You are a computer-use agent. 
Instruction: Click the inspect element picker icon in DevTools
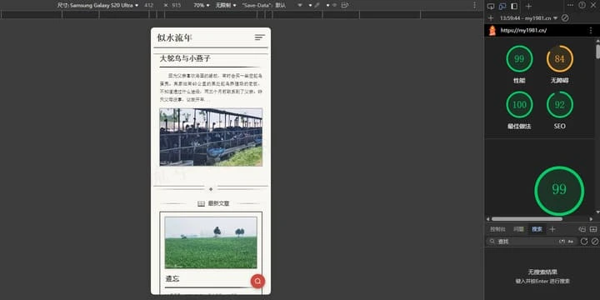tap(491, 6)
